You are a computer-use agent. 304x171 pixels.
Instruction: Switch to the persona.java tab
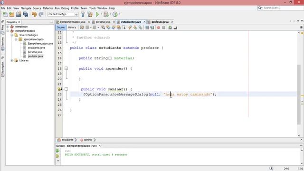coord(103,22)
